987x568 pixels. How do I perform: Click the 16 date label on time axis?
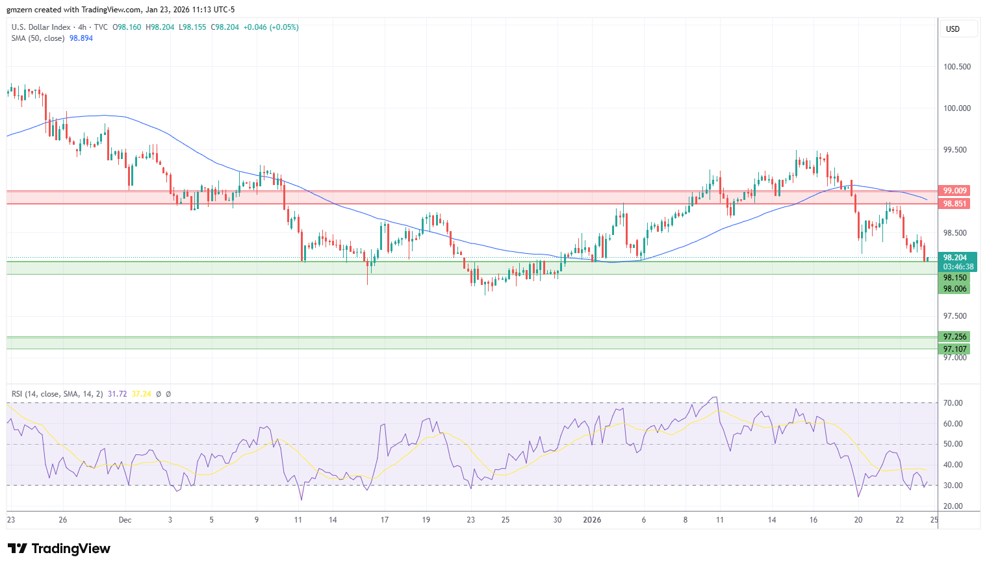pyautogui.click(x=814, y=520)
